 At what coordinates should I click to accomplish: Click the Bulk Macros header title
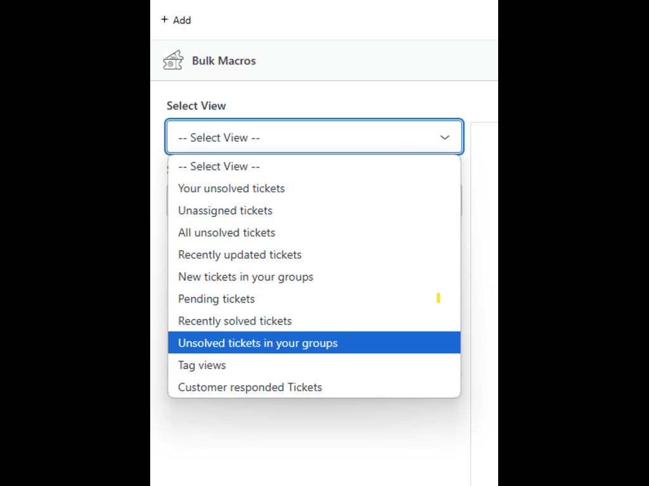[x=224, y=61]
